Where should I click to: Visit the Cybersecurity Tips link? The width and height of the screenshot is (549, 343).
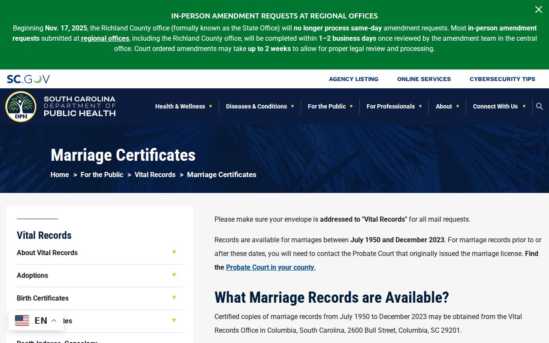(503, 79)
